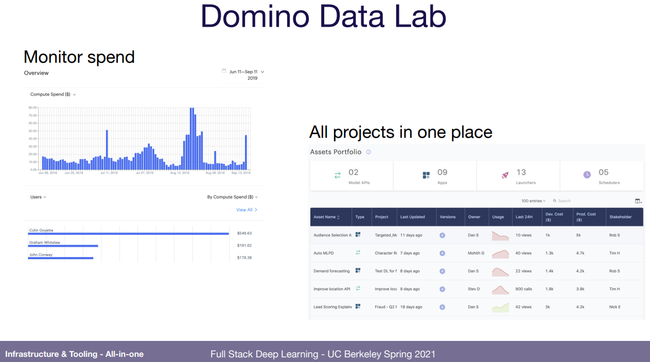Select the 09 Apps summary card
Screen dimensions: 650x362
435,176
